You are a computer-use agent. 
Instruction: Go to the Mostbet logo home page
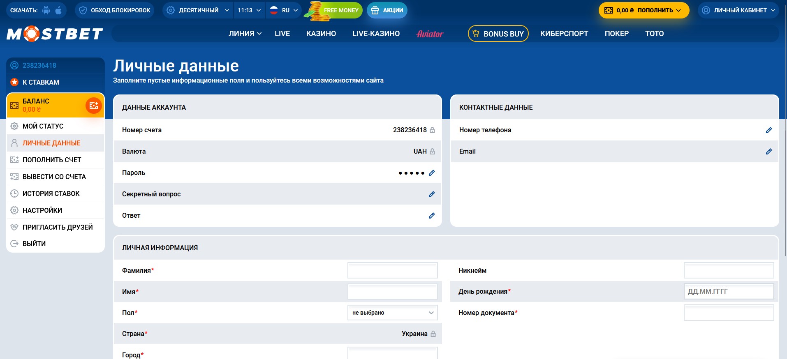(x=55, y=34)
